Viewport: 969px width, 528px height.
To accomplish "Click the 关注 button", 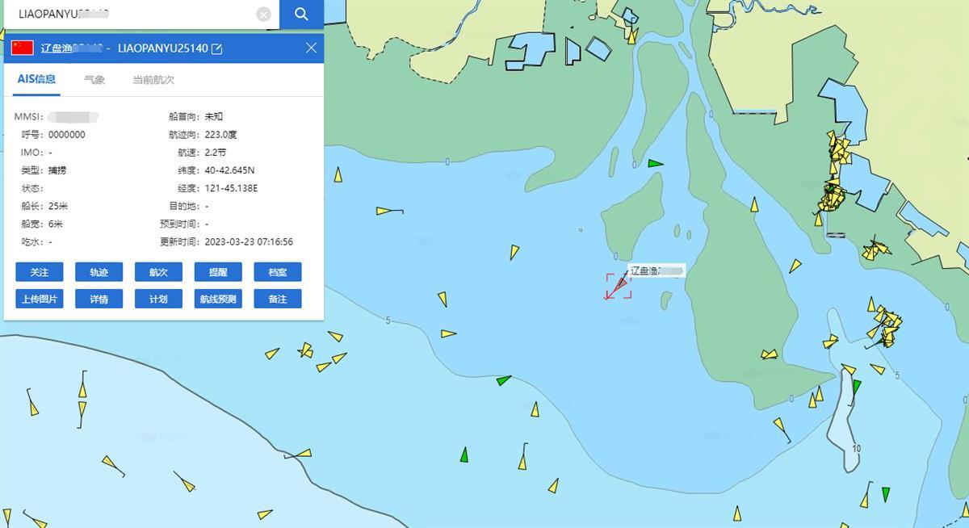I will [40, 272].
